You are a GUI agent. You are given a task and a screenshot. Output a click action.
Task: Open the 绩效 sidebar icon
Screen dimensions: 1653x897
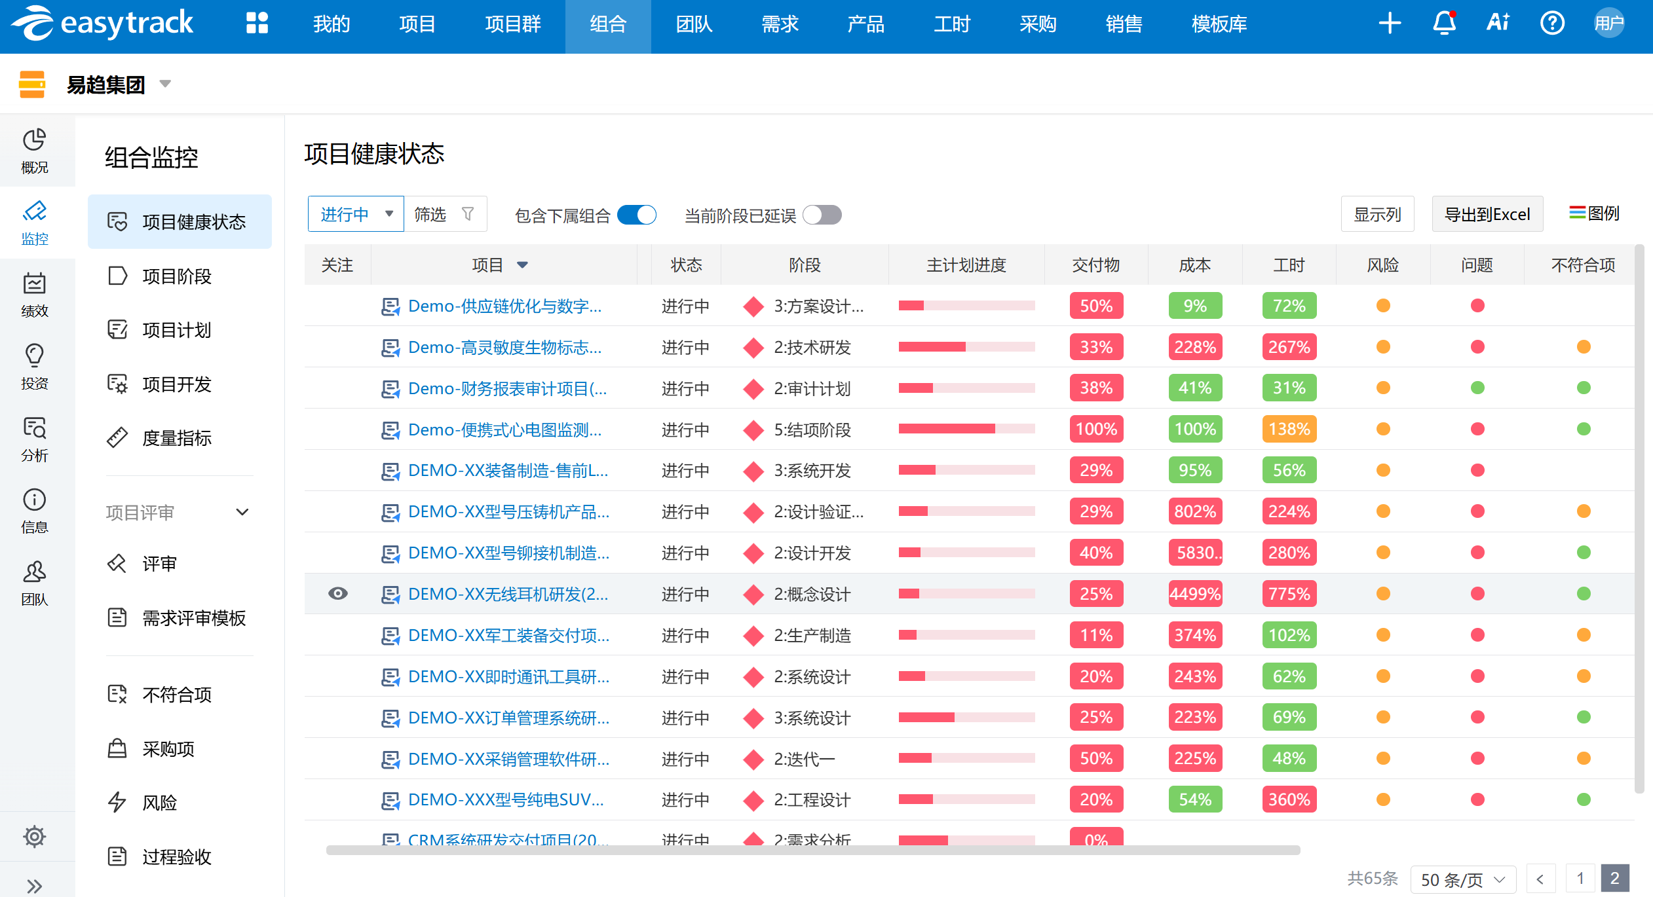tap(35, 295)
